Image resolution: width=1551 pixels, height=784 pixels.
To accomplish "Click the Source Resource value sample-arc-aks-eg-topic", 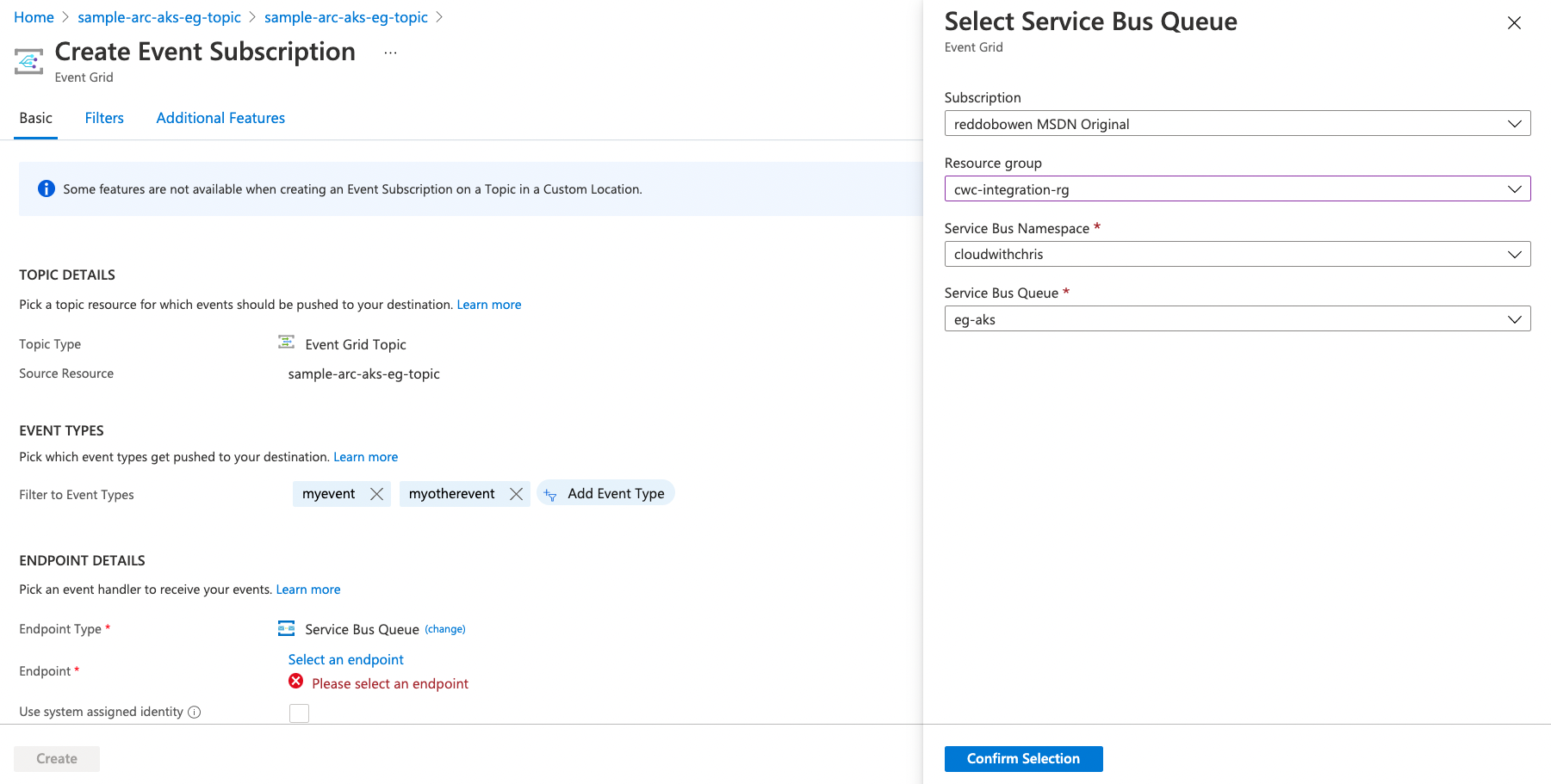I will pos(364,373).
